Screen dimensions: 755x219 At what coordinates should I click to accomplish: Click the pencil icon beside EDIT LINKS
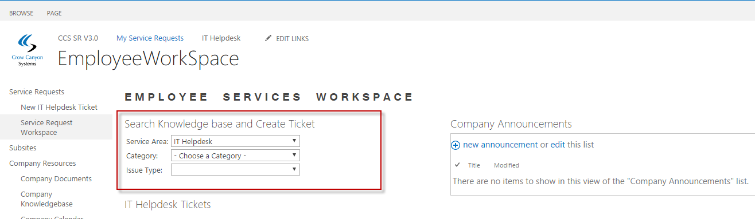[x=268, y=38]
